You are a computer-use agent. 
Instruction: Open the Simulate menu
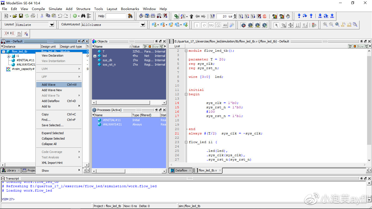55,9
